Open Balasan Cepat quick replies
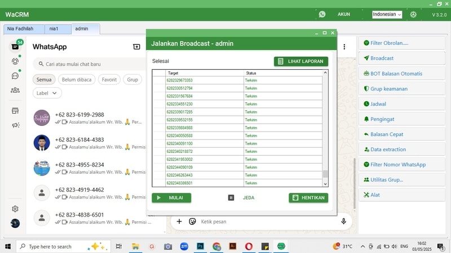451x253 pixels. (402, 134)
